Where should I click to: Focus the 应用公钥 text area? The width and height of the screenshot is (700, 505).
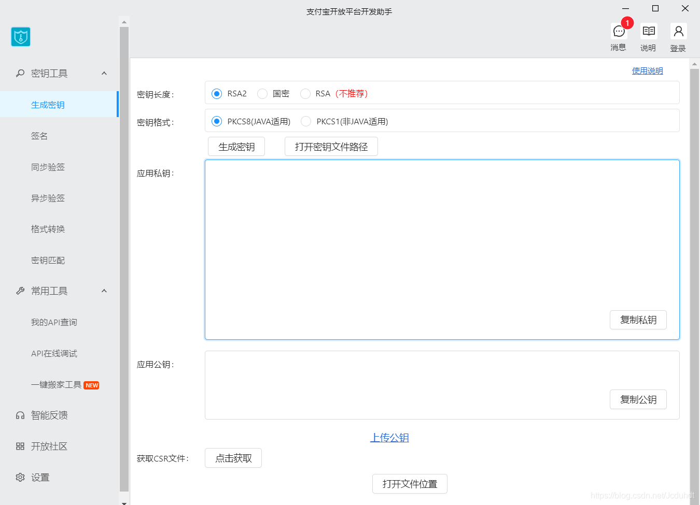coord(442,385)
